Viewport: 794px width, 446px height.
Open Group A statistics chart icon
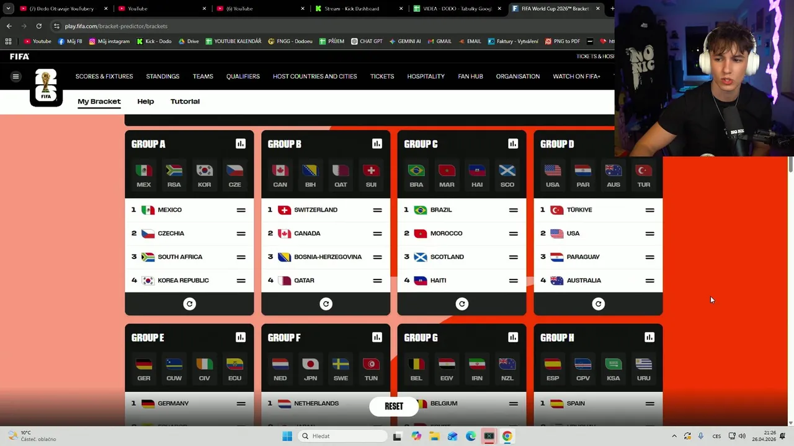point(241,144)
